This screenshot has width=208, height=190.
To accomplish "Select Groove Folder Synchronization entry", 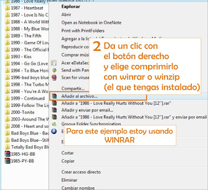I will click(91, 124).
